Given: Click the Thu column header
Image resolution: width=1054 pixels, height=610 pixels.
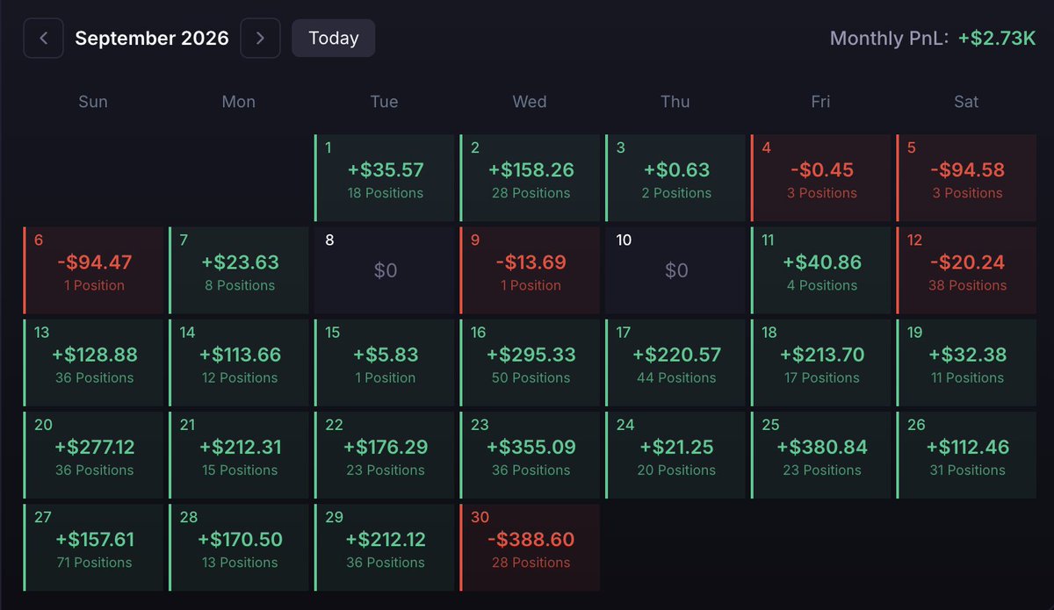Looking at the screenshot, I should [675, 102].
